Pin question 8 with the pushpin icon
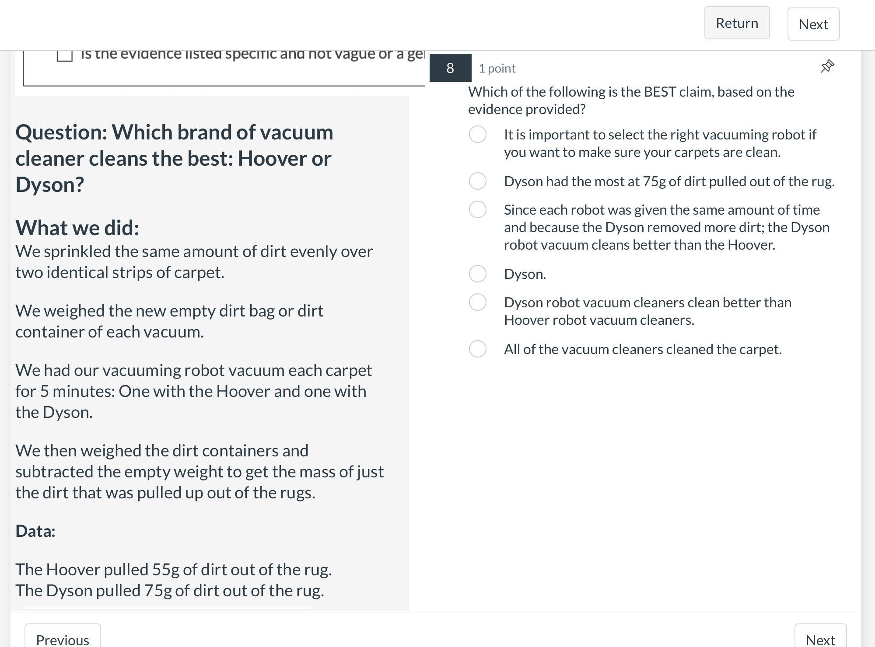This screenshot has width=875, height=647. coord(827,66)
